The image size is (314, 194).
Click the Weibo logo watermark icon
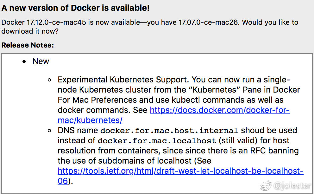coord(266,185)
